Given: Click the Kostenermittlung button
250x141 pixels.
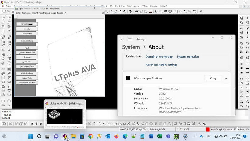Looking at the screenshot, I should coord(27,41).
